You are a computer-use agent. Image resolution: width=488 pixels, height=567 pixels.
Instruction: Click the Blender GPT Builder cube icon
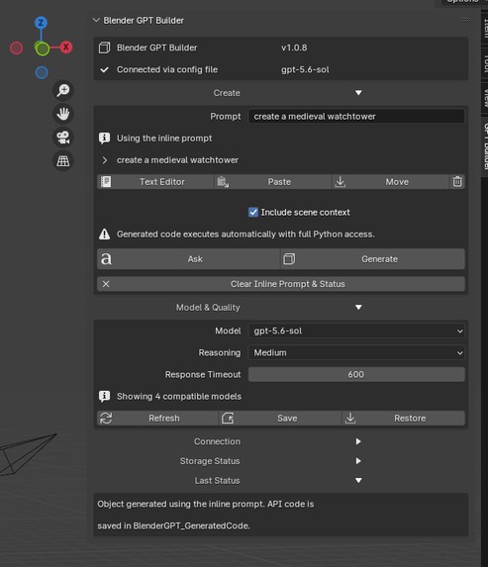105,47
